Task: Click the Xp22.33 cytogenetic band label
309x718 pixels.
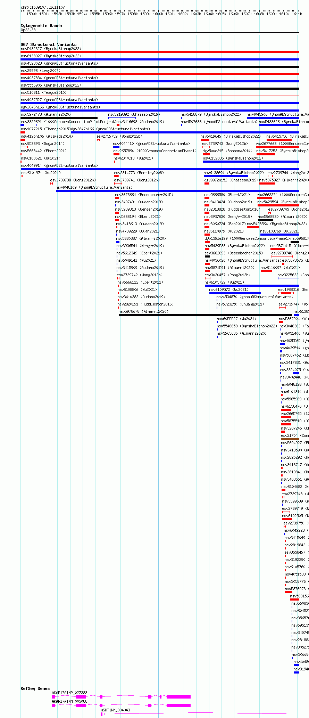Action: pos(28,30)
